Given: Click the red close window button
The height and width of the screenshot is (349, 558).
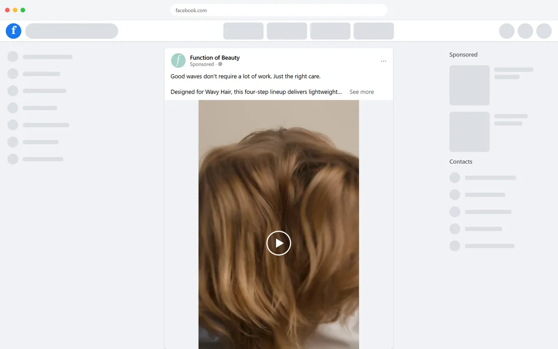Looking at the screenshot, I should pyautogui.click(x=7, y=10).
